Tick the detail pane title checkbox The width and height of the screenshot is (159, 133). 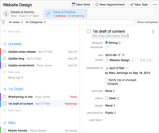pyautogui.click(x=89, y=31)
